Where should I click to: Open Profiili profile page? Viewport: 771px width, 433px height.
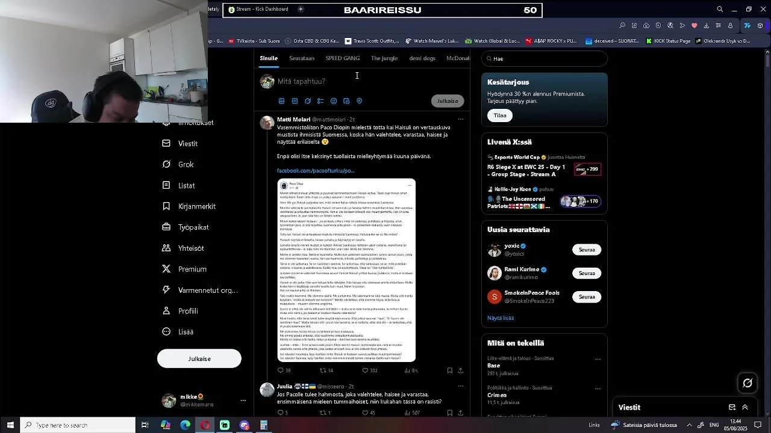179,311
